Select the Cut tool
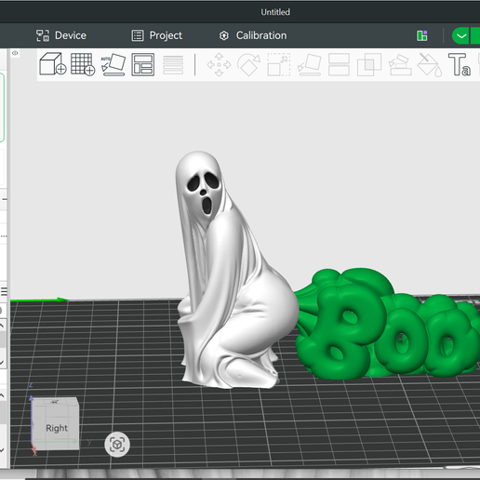 [339, 64]
